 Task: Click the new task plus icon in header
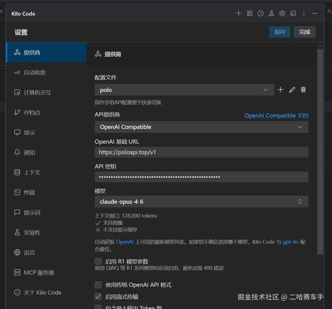pos(239,13)
